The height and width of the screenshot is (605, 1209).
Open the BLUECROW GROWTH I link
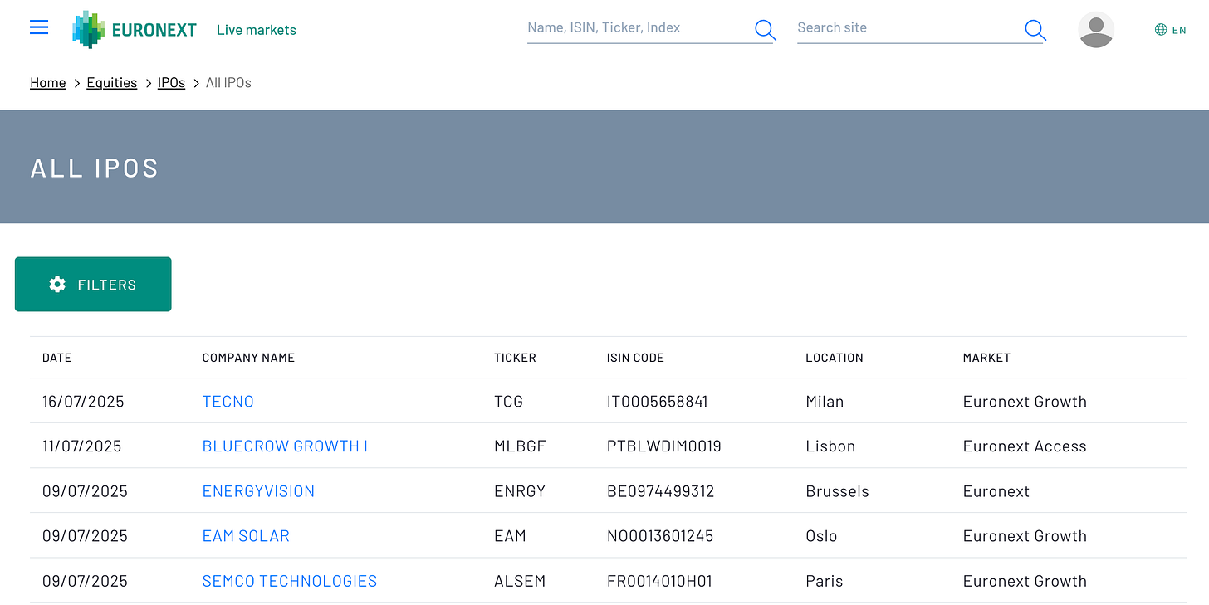(285, 446)
